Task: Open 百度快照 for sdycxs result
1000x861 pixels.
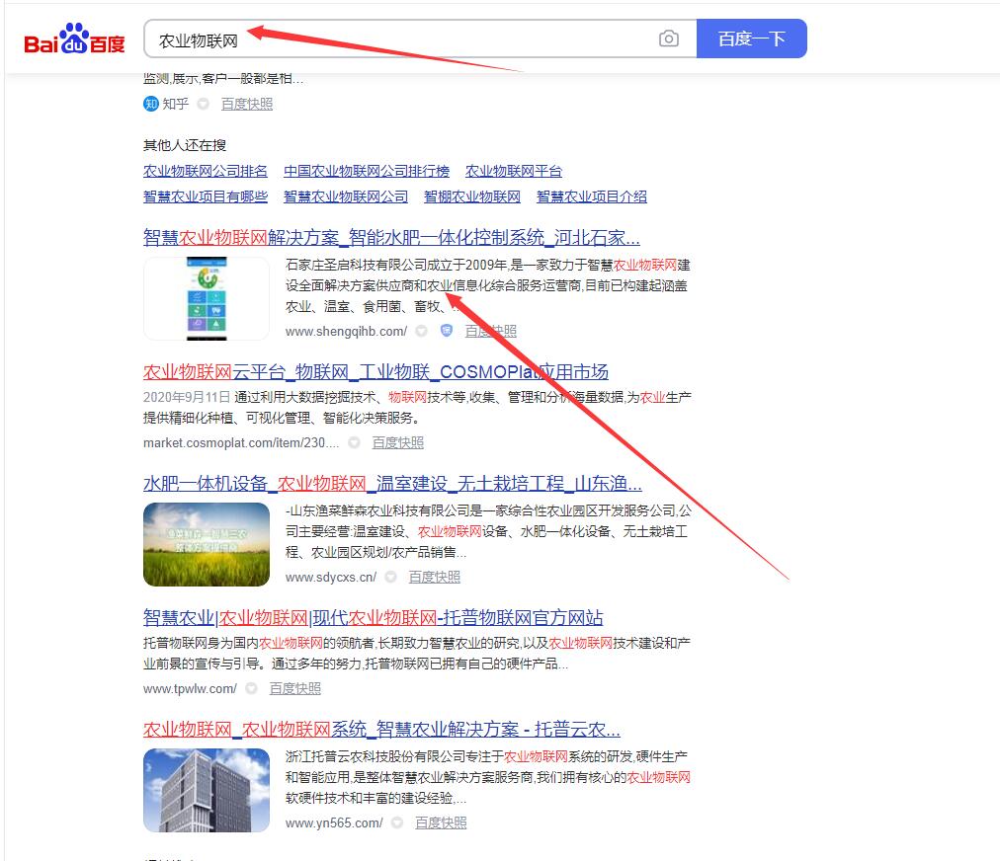Action: click(x=435, y=577)
